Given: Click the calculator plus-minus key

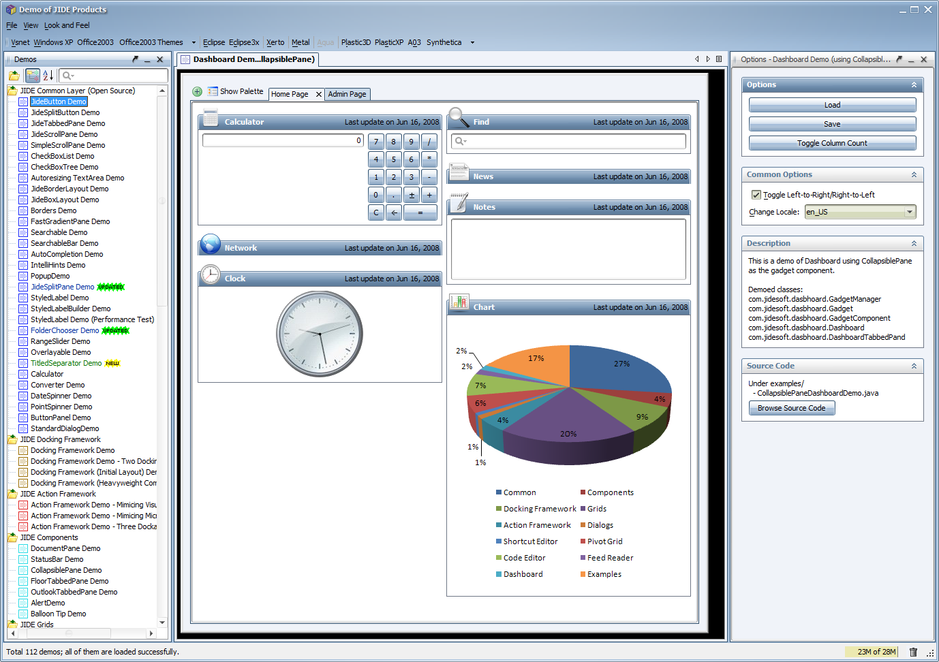Looking at the screenshot, I should coord(412,195).
